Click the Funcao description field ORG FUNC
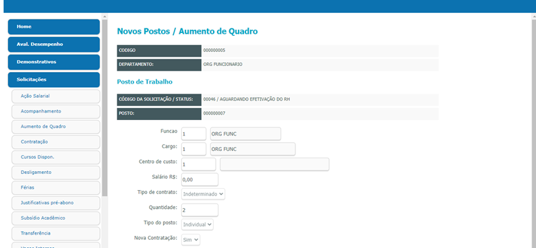Viewport: 536px width, 248px height. (x=245, y=134)
